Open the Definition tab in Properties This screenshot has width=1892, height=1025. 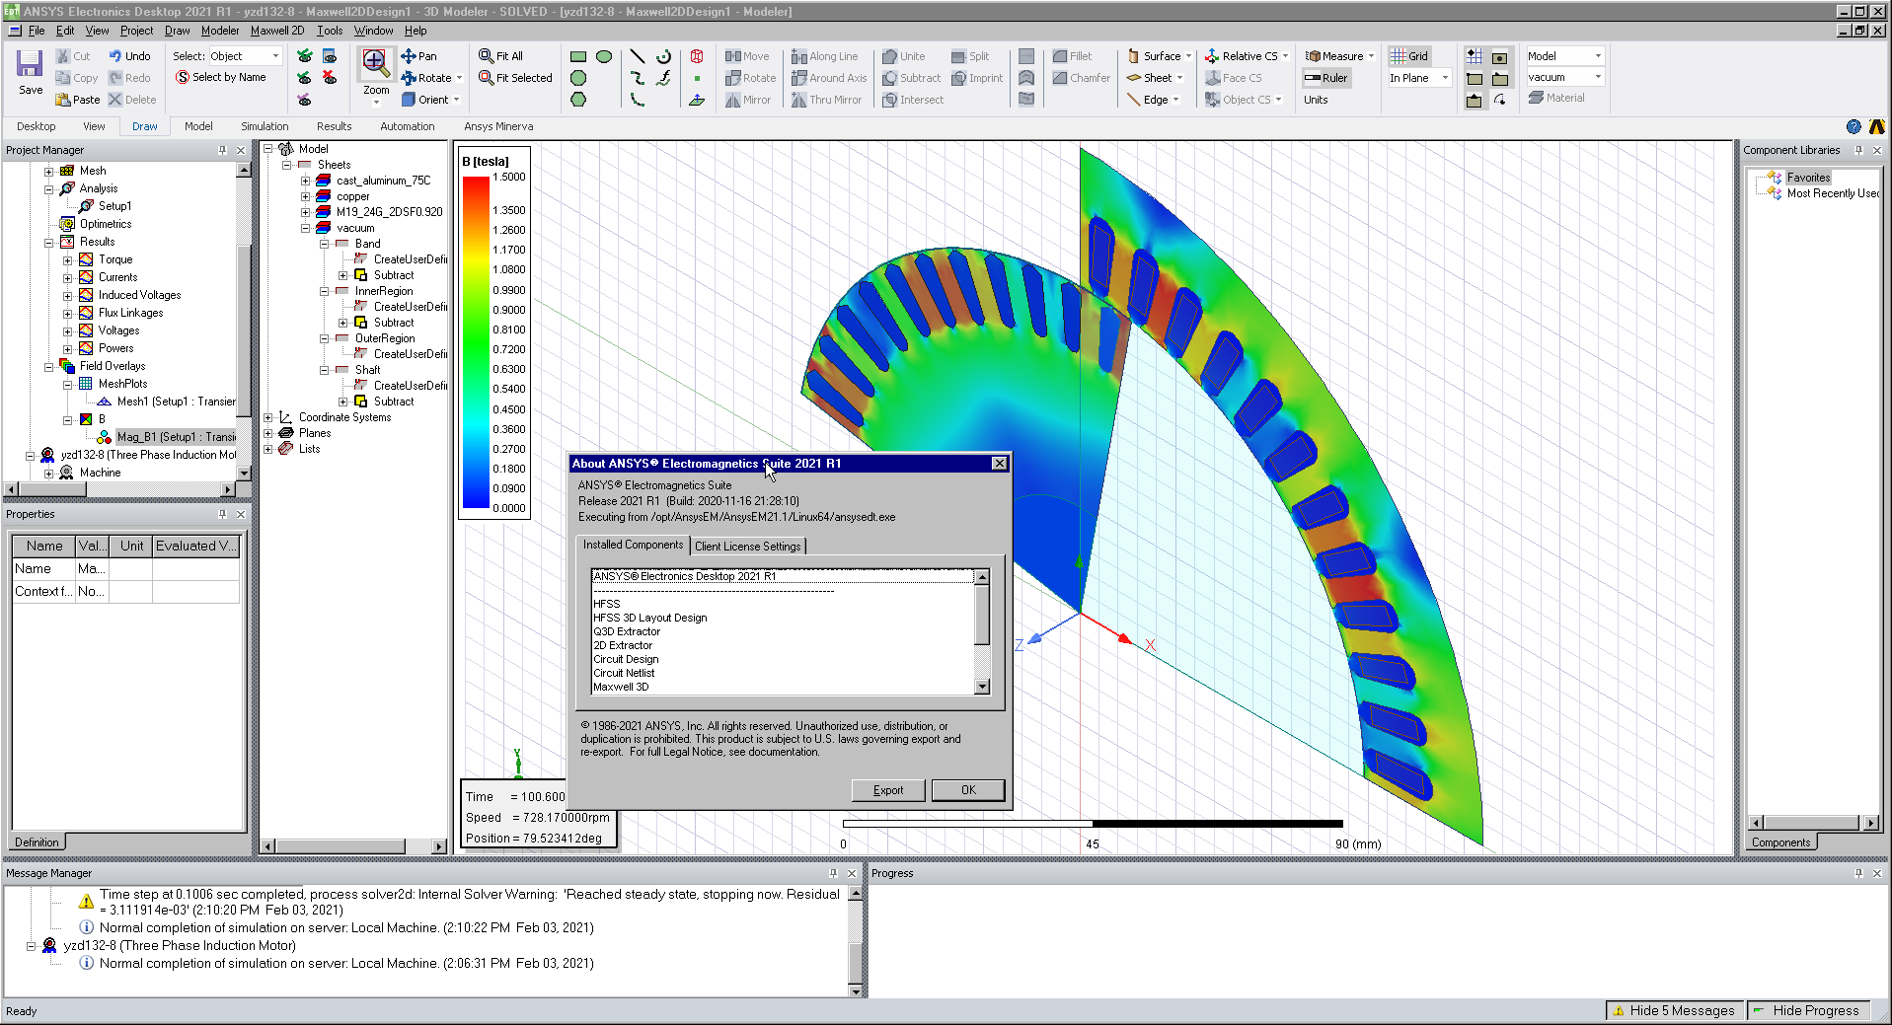pyautogui.click(x=37, y=842)
